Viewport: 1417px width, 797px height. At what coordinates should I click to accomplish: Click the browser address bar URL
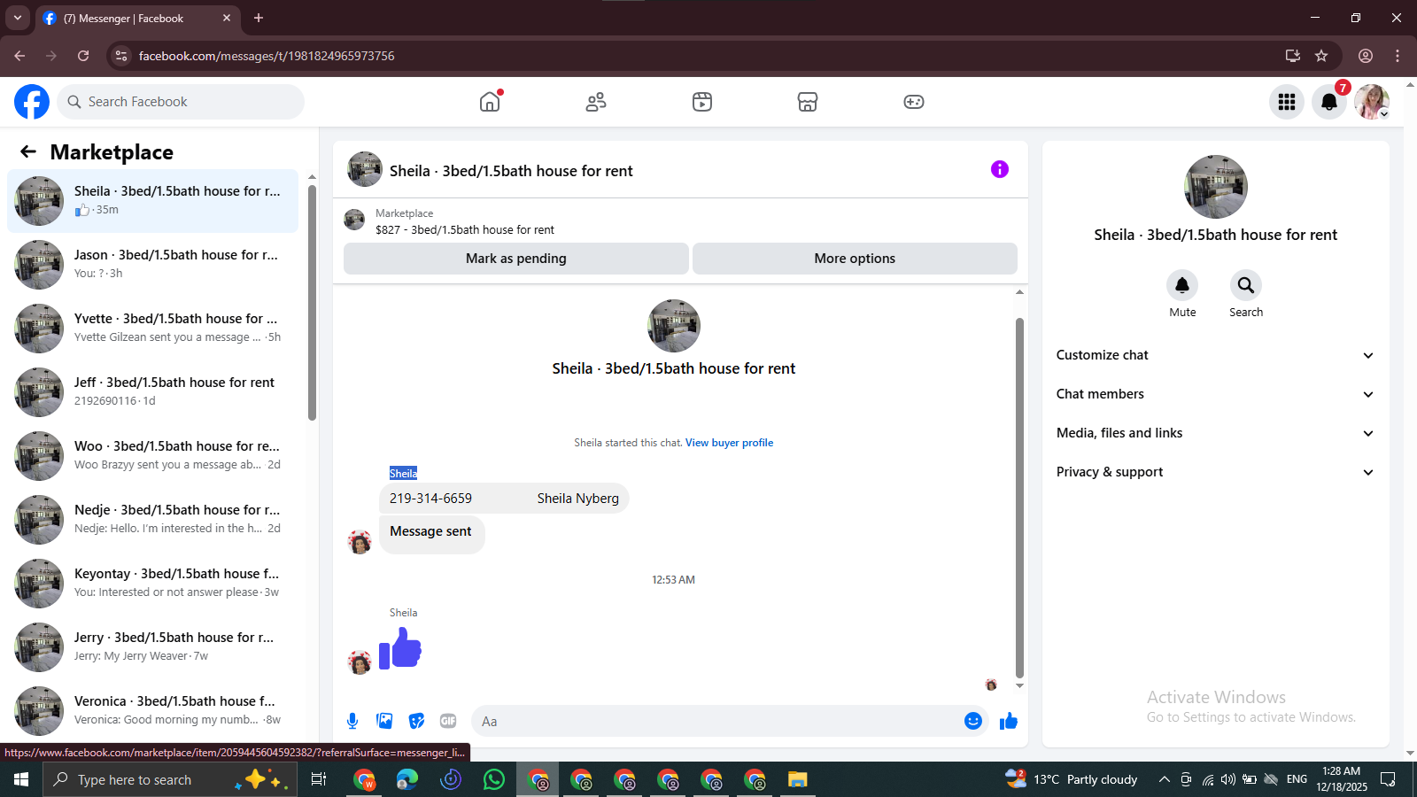point(267,56)
